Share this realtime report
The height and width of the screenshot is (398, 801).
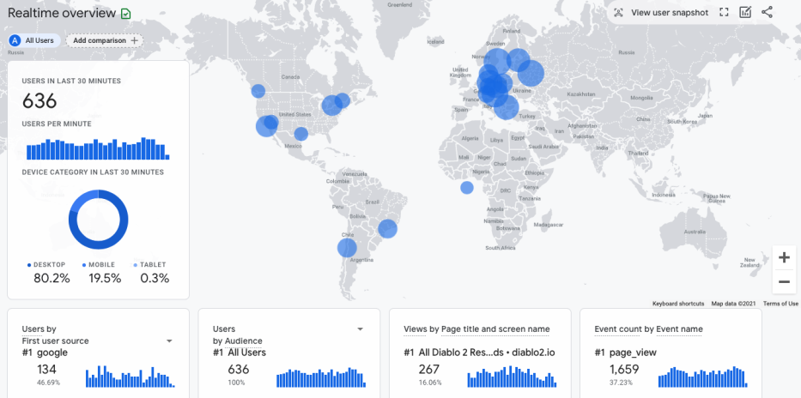click(x=768, y=13)
